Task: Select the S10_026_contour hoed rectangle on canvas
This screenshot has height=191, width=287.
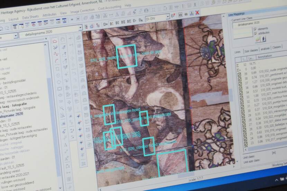Action: pyautogui.click(x=149, y=146)
